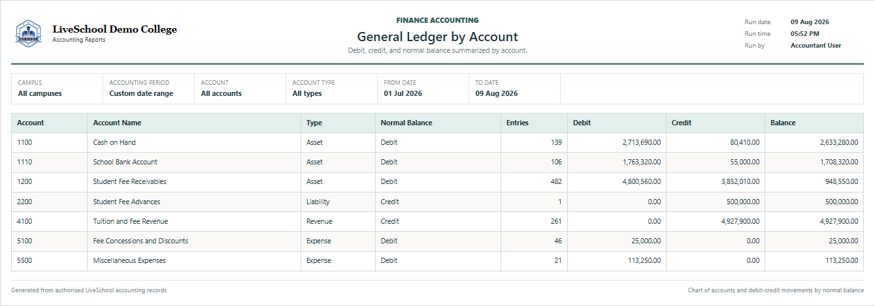Select Fee Concessions and Discounts name

coord(140,241)
